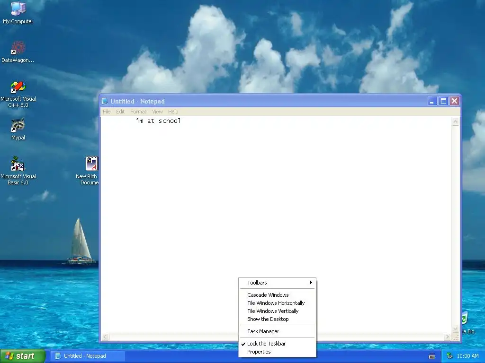Screen dimensions: 485x363
Task: Open Task Manager from context menu
Action: coord(277,331)
